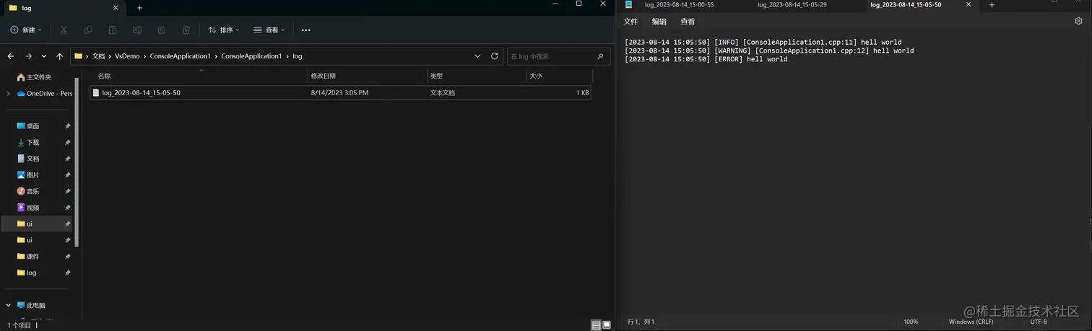Add a new Explorer tab with plus button
This screenshot has width=1092, height=331.
[x=139, y=8]
